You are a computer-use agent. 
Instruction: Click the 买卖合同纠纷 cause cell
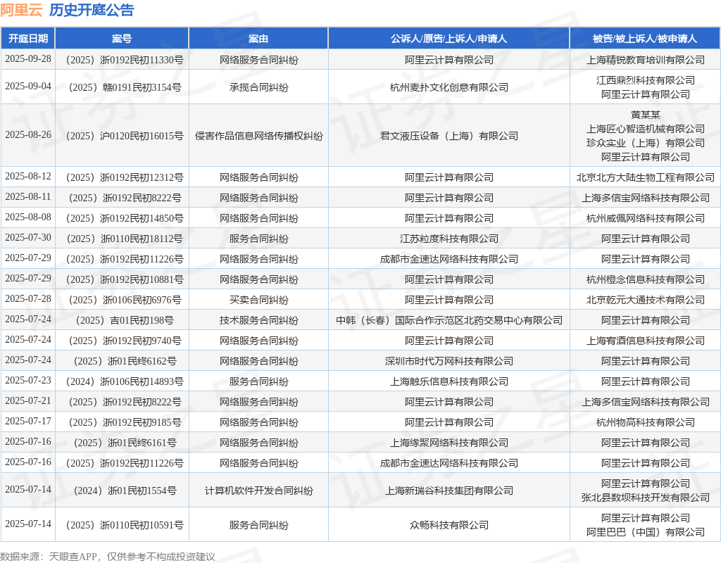pyautogui.click(x=258, y=300)
